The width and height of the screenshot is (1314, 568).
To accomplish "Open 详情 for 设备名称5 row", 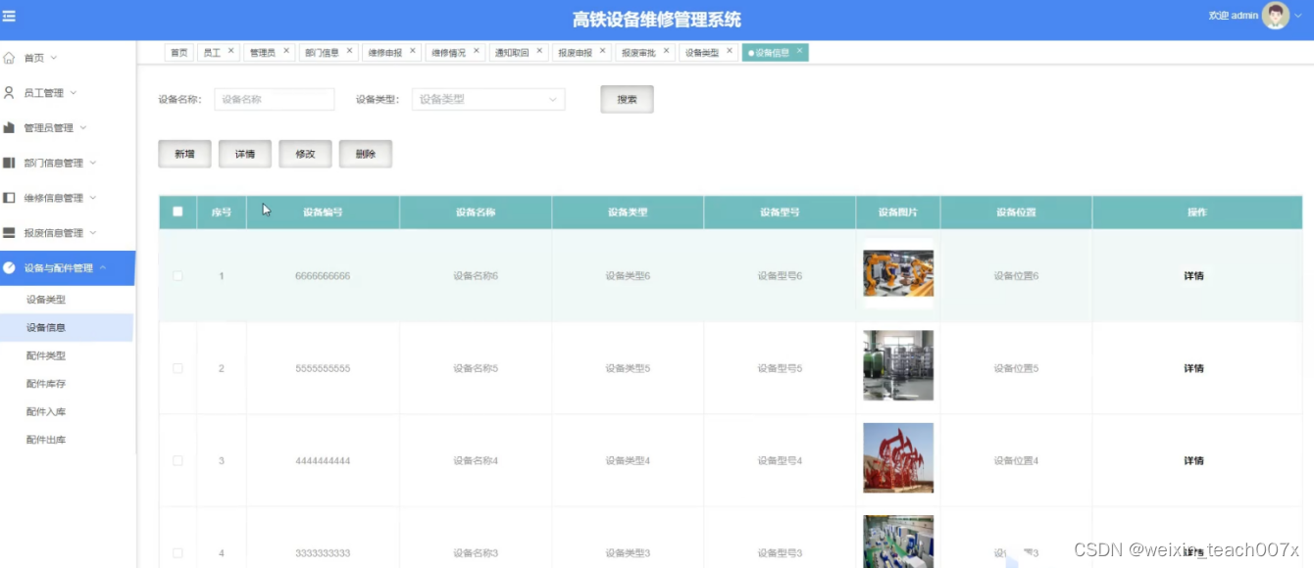I will pyautogui.click(x=1193, y=368).
